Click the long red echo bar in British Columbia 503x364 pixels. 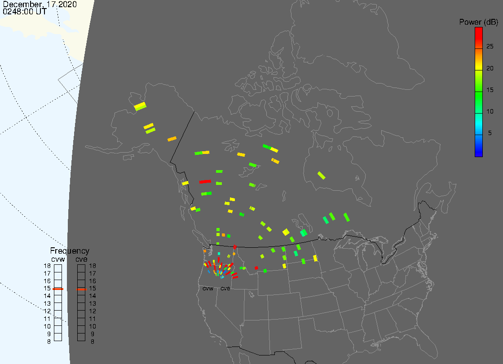[205, 181]
